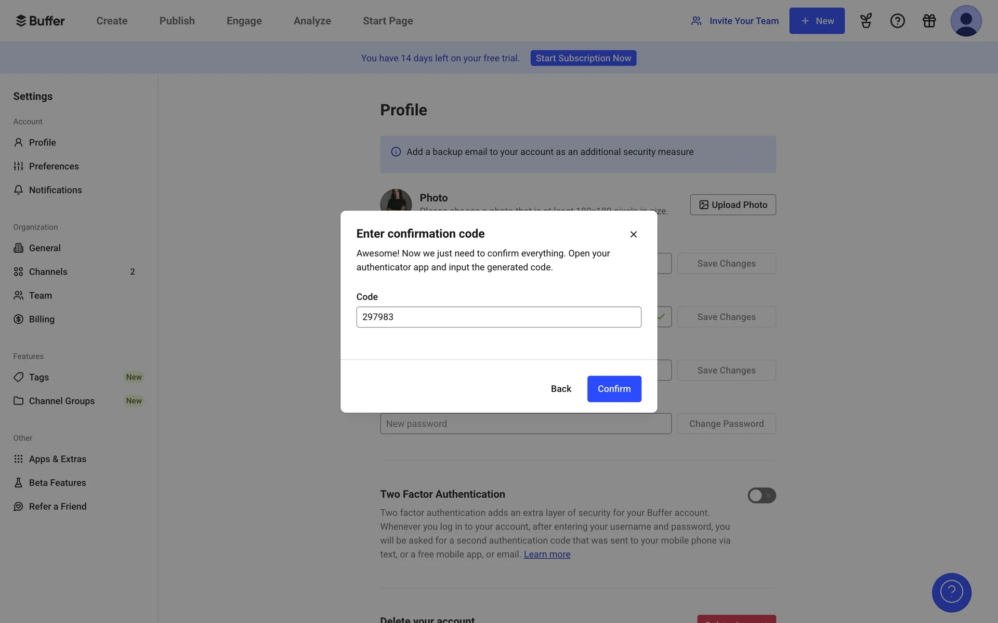Select Channels in the settings sidebar
Screen dimensions: 998x623
click(x=48, y=272)
